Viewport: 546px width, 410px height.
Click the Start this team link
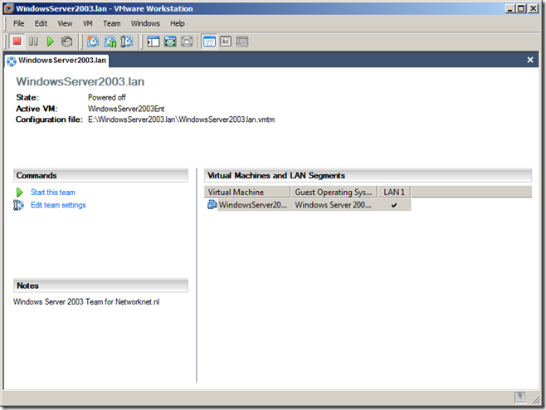click(53, 193)
